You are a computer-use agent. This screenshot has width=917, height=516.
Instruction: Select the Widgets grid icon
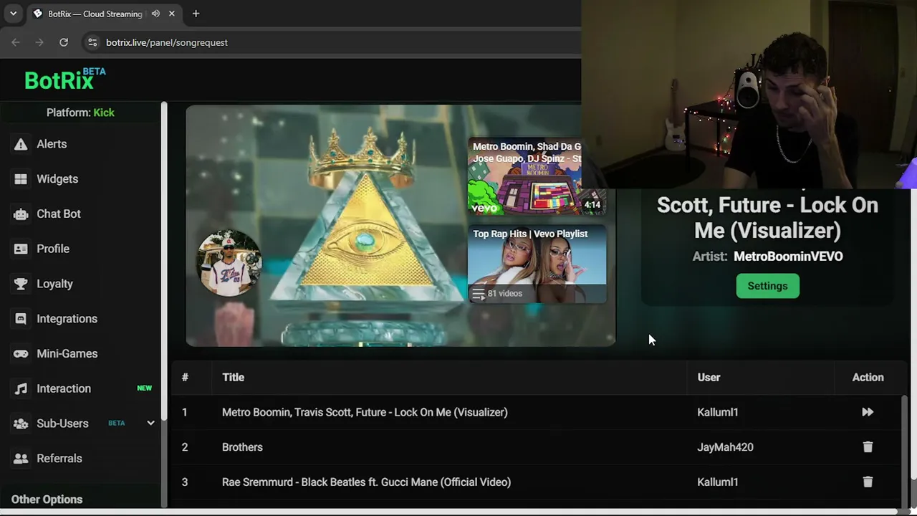(21, 179)
